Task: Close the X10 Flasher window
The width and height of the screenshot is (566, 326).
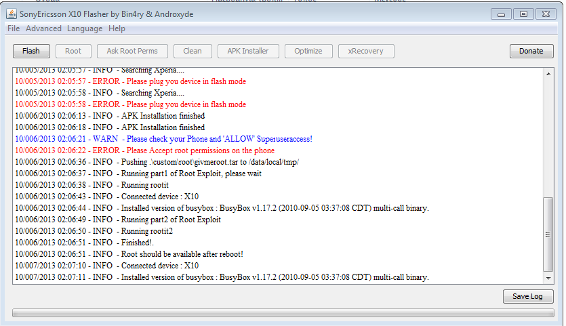Action: pyautogui.click(x=546, y=14)
